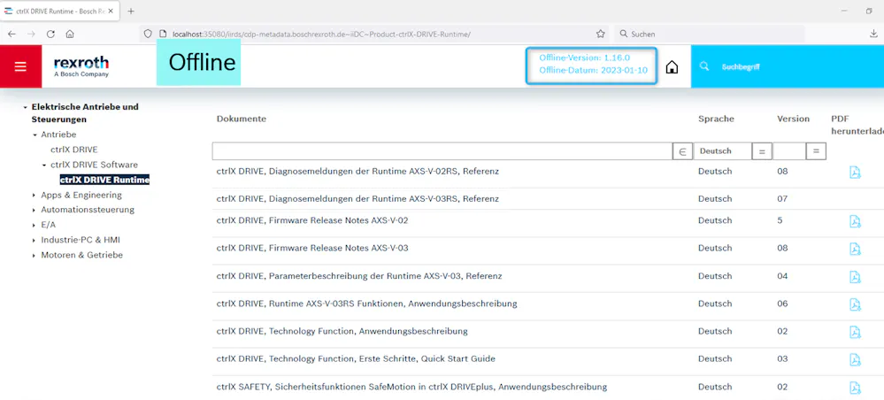Click the Dokumente column header
The image size is (884, 400).
click(242, 119)
